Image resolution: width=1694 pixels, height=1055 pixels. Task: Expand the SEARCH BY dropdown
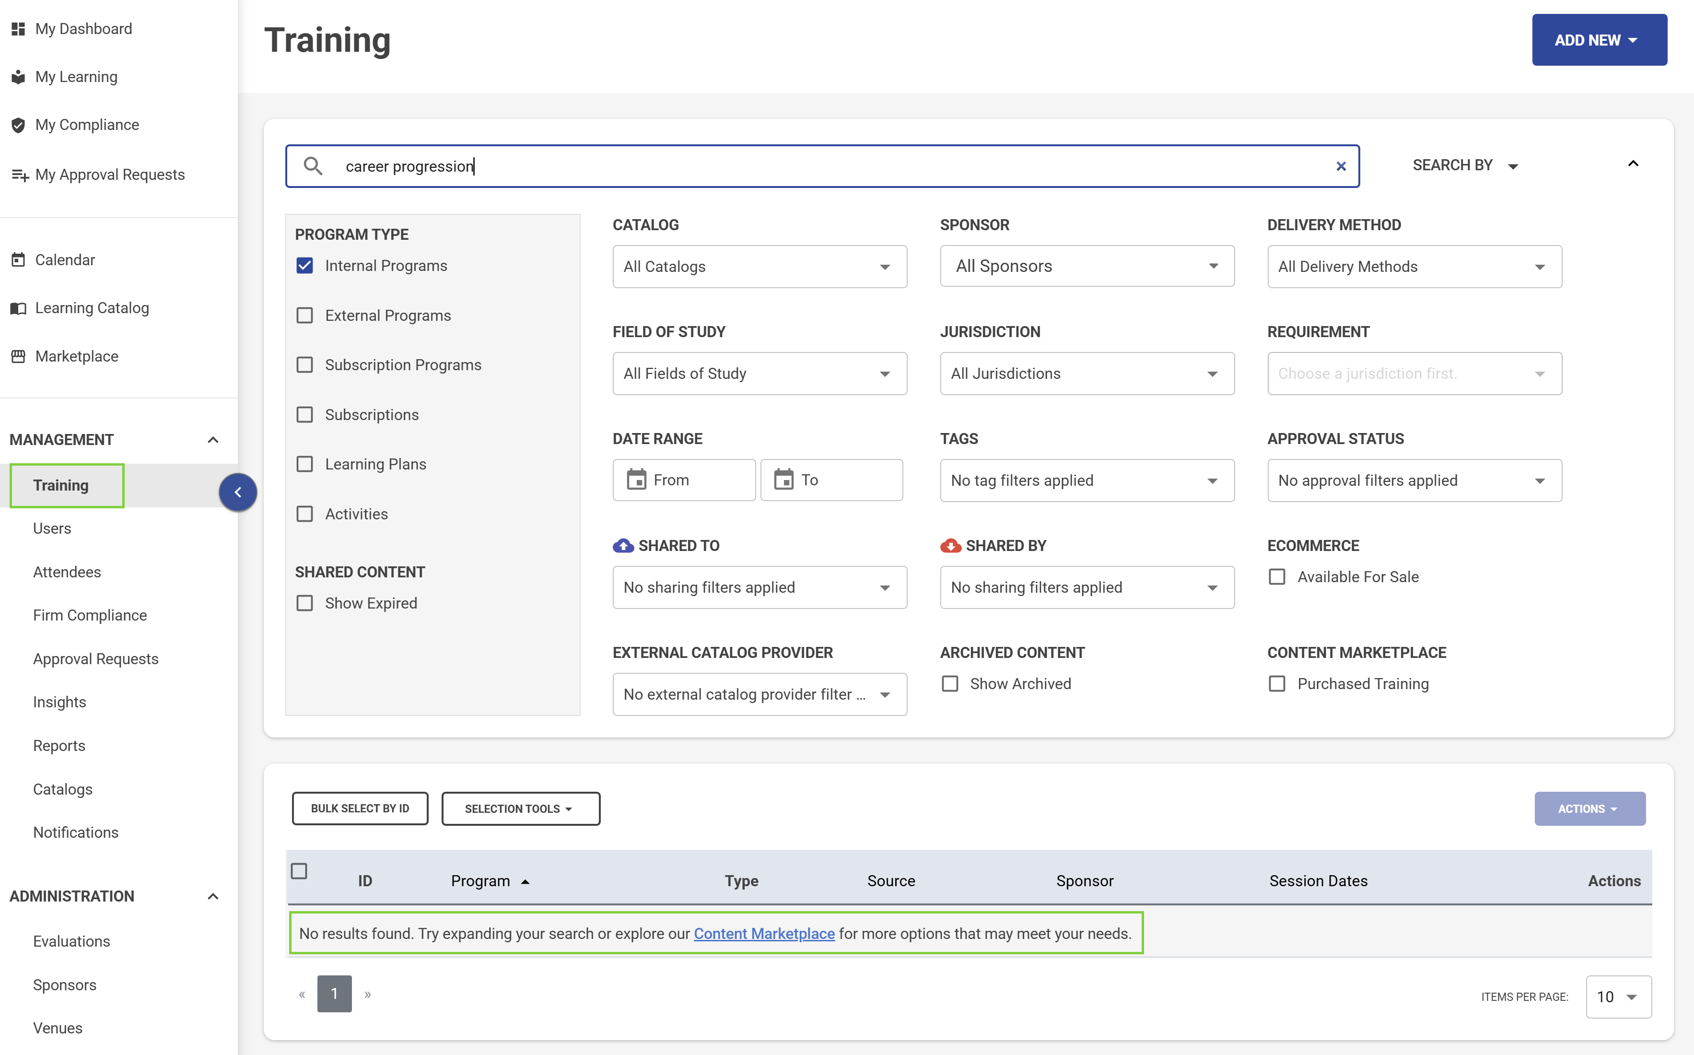(1464, 165)
